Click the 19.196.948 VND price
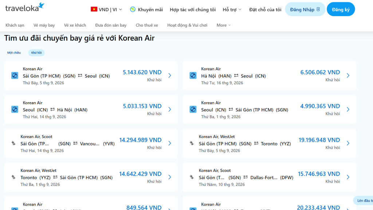 [319, 140]
